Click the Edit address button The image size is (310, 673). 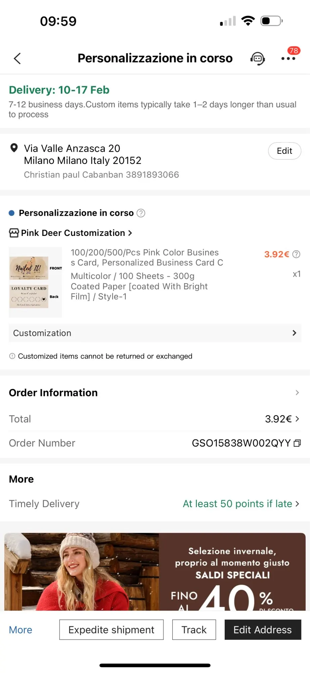284,151
